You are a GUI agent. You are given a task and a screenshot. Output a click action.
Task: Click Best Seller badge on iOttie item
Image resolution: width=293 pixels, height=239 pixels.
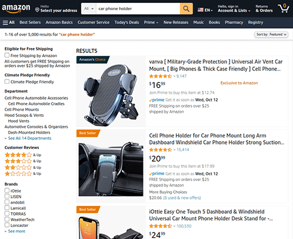[88, 210]
